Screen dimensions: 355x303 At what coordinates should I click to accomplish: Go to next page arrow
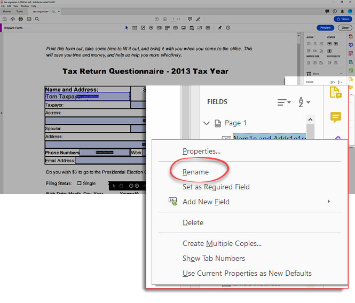tap(165, 19)
